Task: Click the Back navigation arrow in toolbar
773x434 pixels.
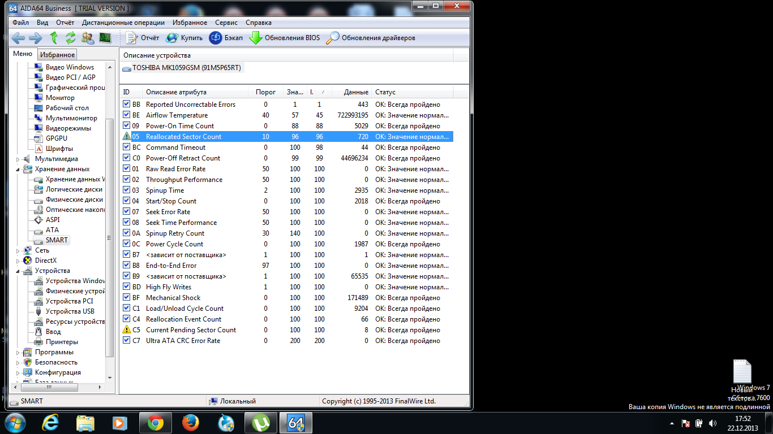Action: pyautogui.click(x=19, y=38)
